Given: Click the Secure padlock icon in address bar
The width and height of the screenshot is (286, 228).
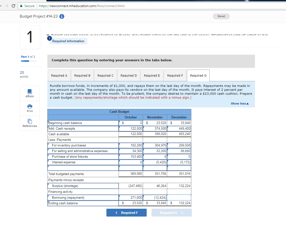Looking at the screenshot, I should pos(22,6).
